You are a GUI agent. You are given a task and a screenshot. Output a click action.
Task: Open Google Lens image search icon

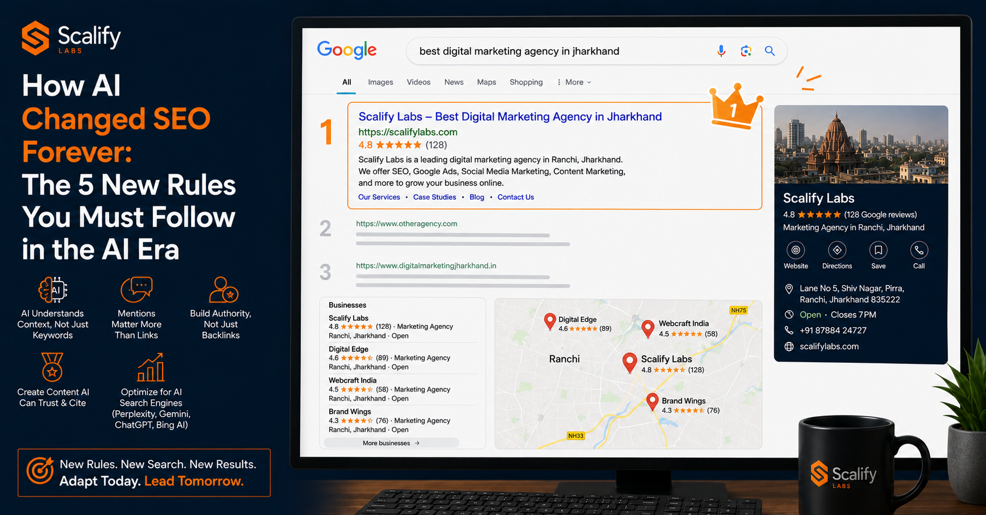746,51
